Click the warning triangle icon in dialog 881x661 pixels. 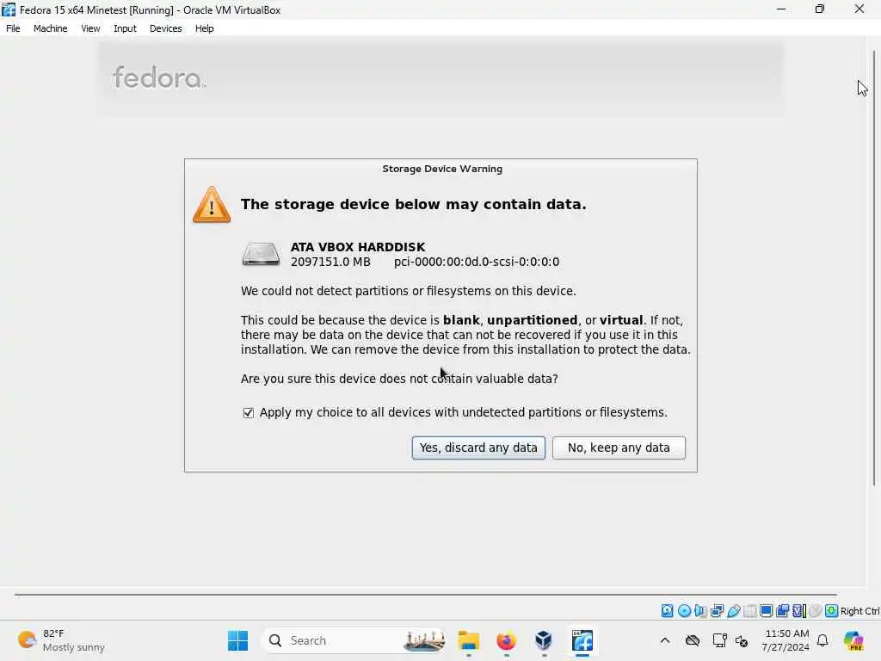point(212,205)
